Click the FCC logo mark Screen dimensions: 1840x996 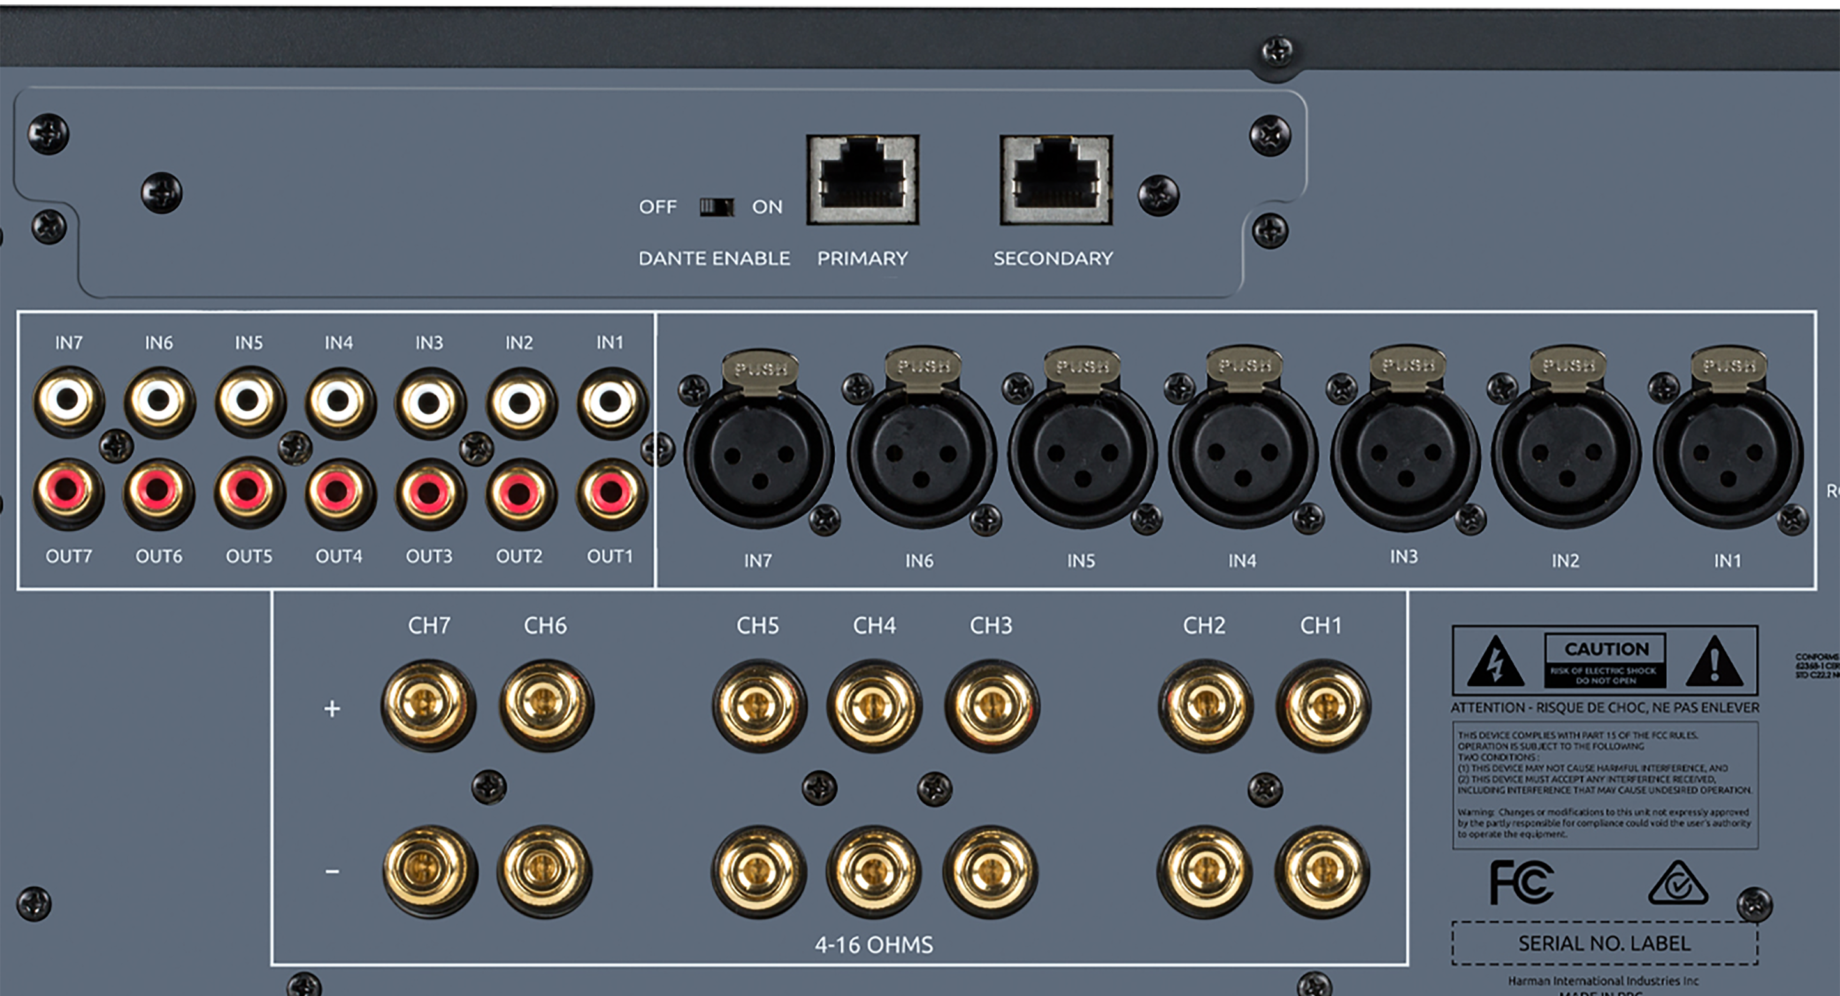click(1521, 882)
